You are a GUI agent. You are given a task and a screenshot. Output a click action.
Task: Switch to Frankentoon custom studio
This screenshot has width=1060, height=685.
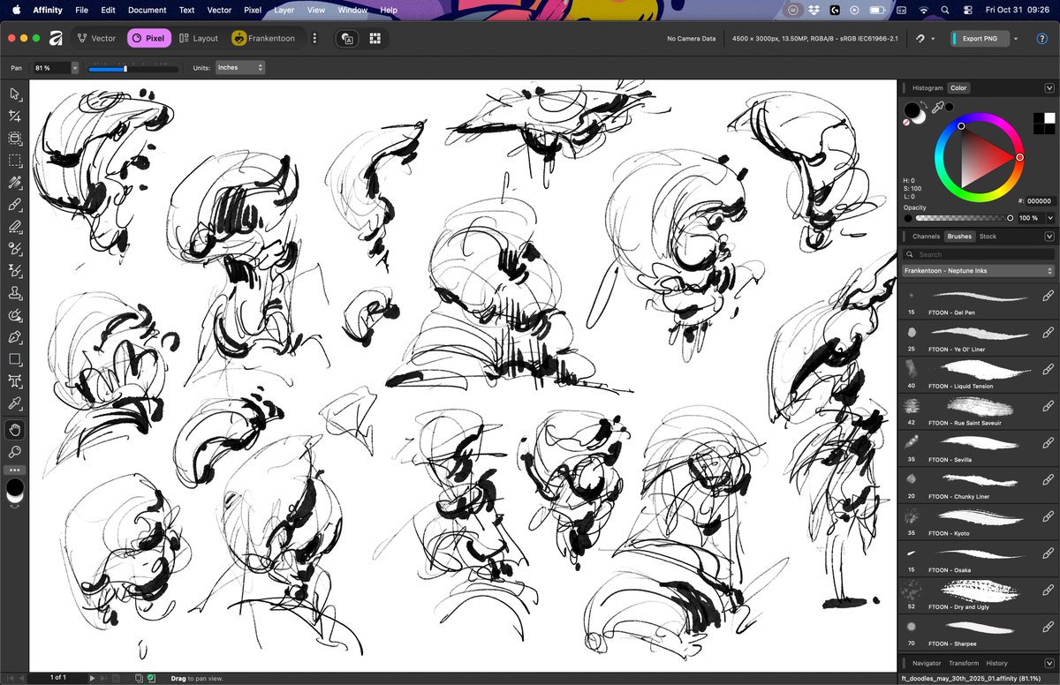pos(263,38)
